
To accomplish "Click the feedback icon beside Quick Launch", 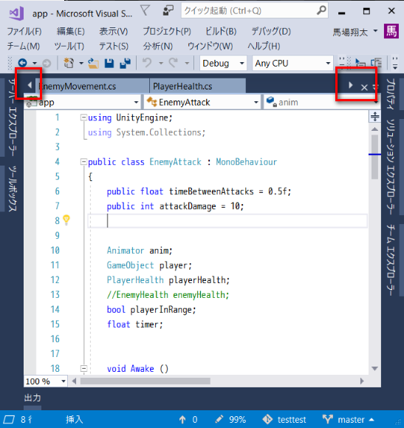I will pyautogui.click(x=168, y=11).
